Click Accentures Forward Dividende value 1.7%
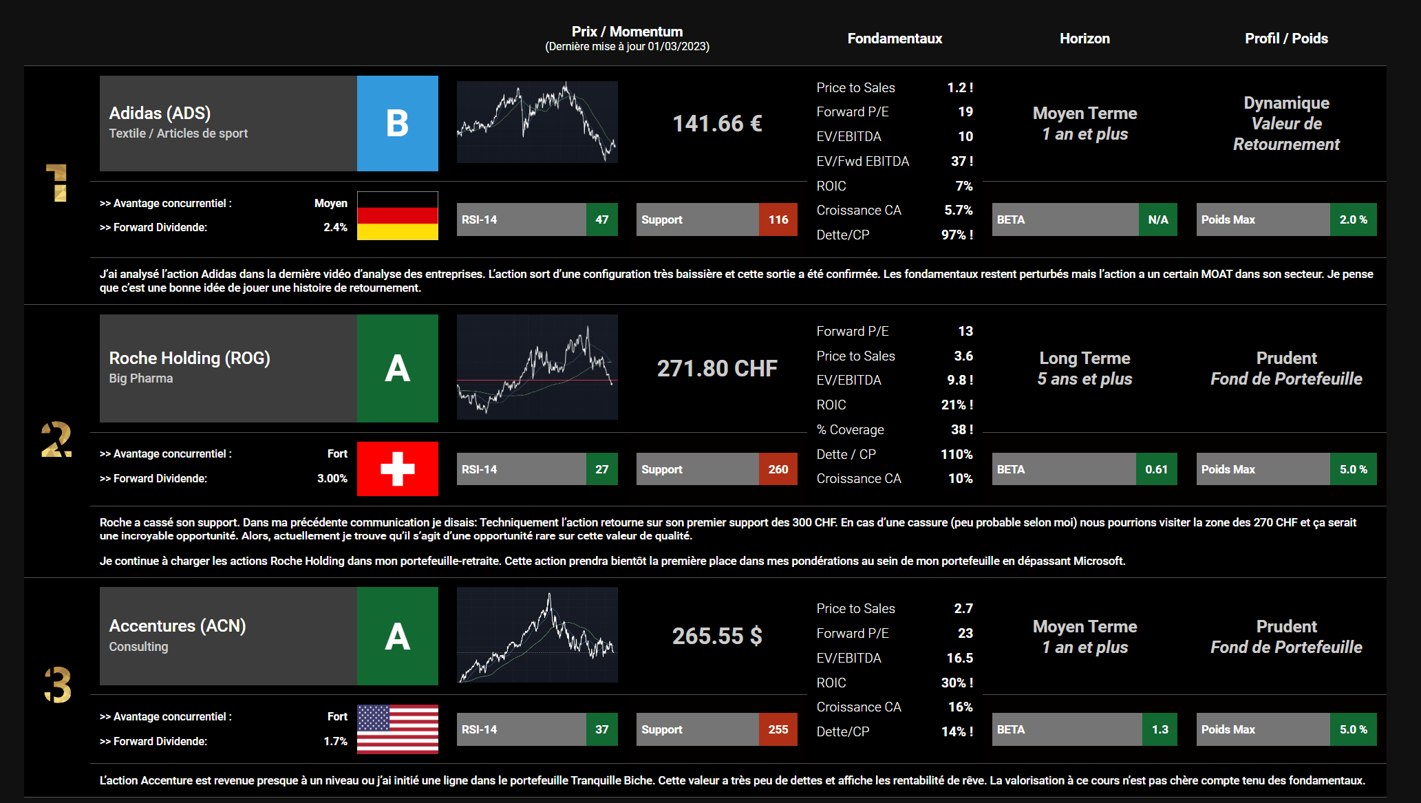 335,741
